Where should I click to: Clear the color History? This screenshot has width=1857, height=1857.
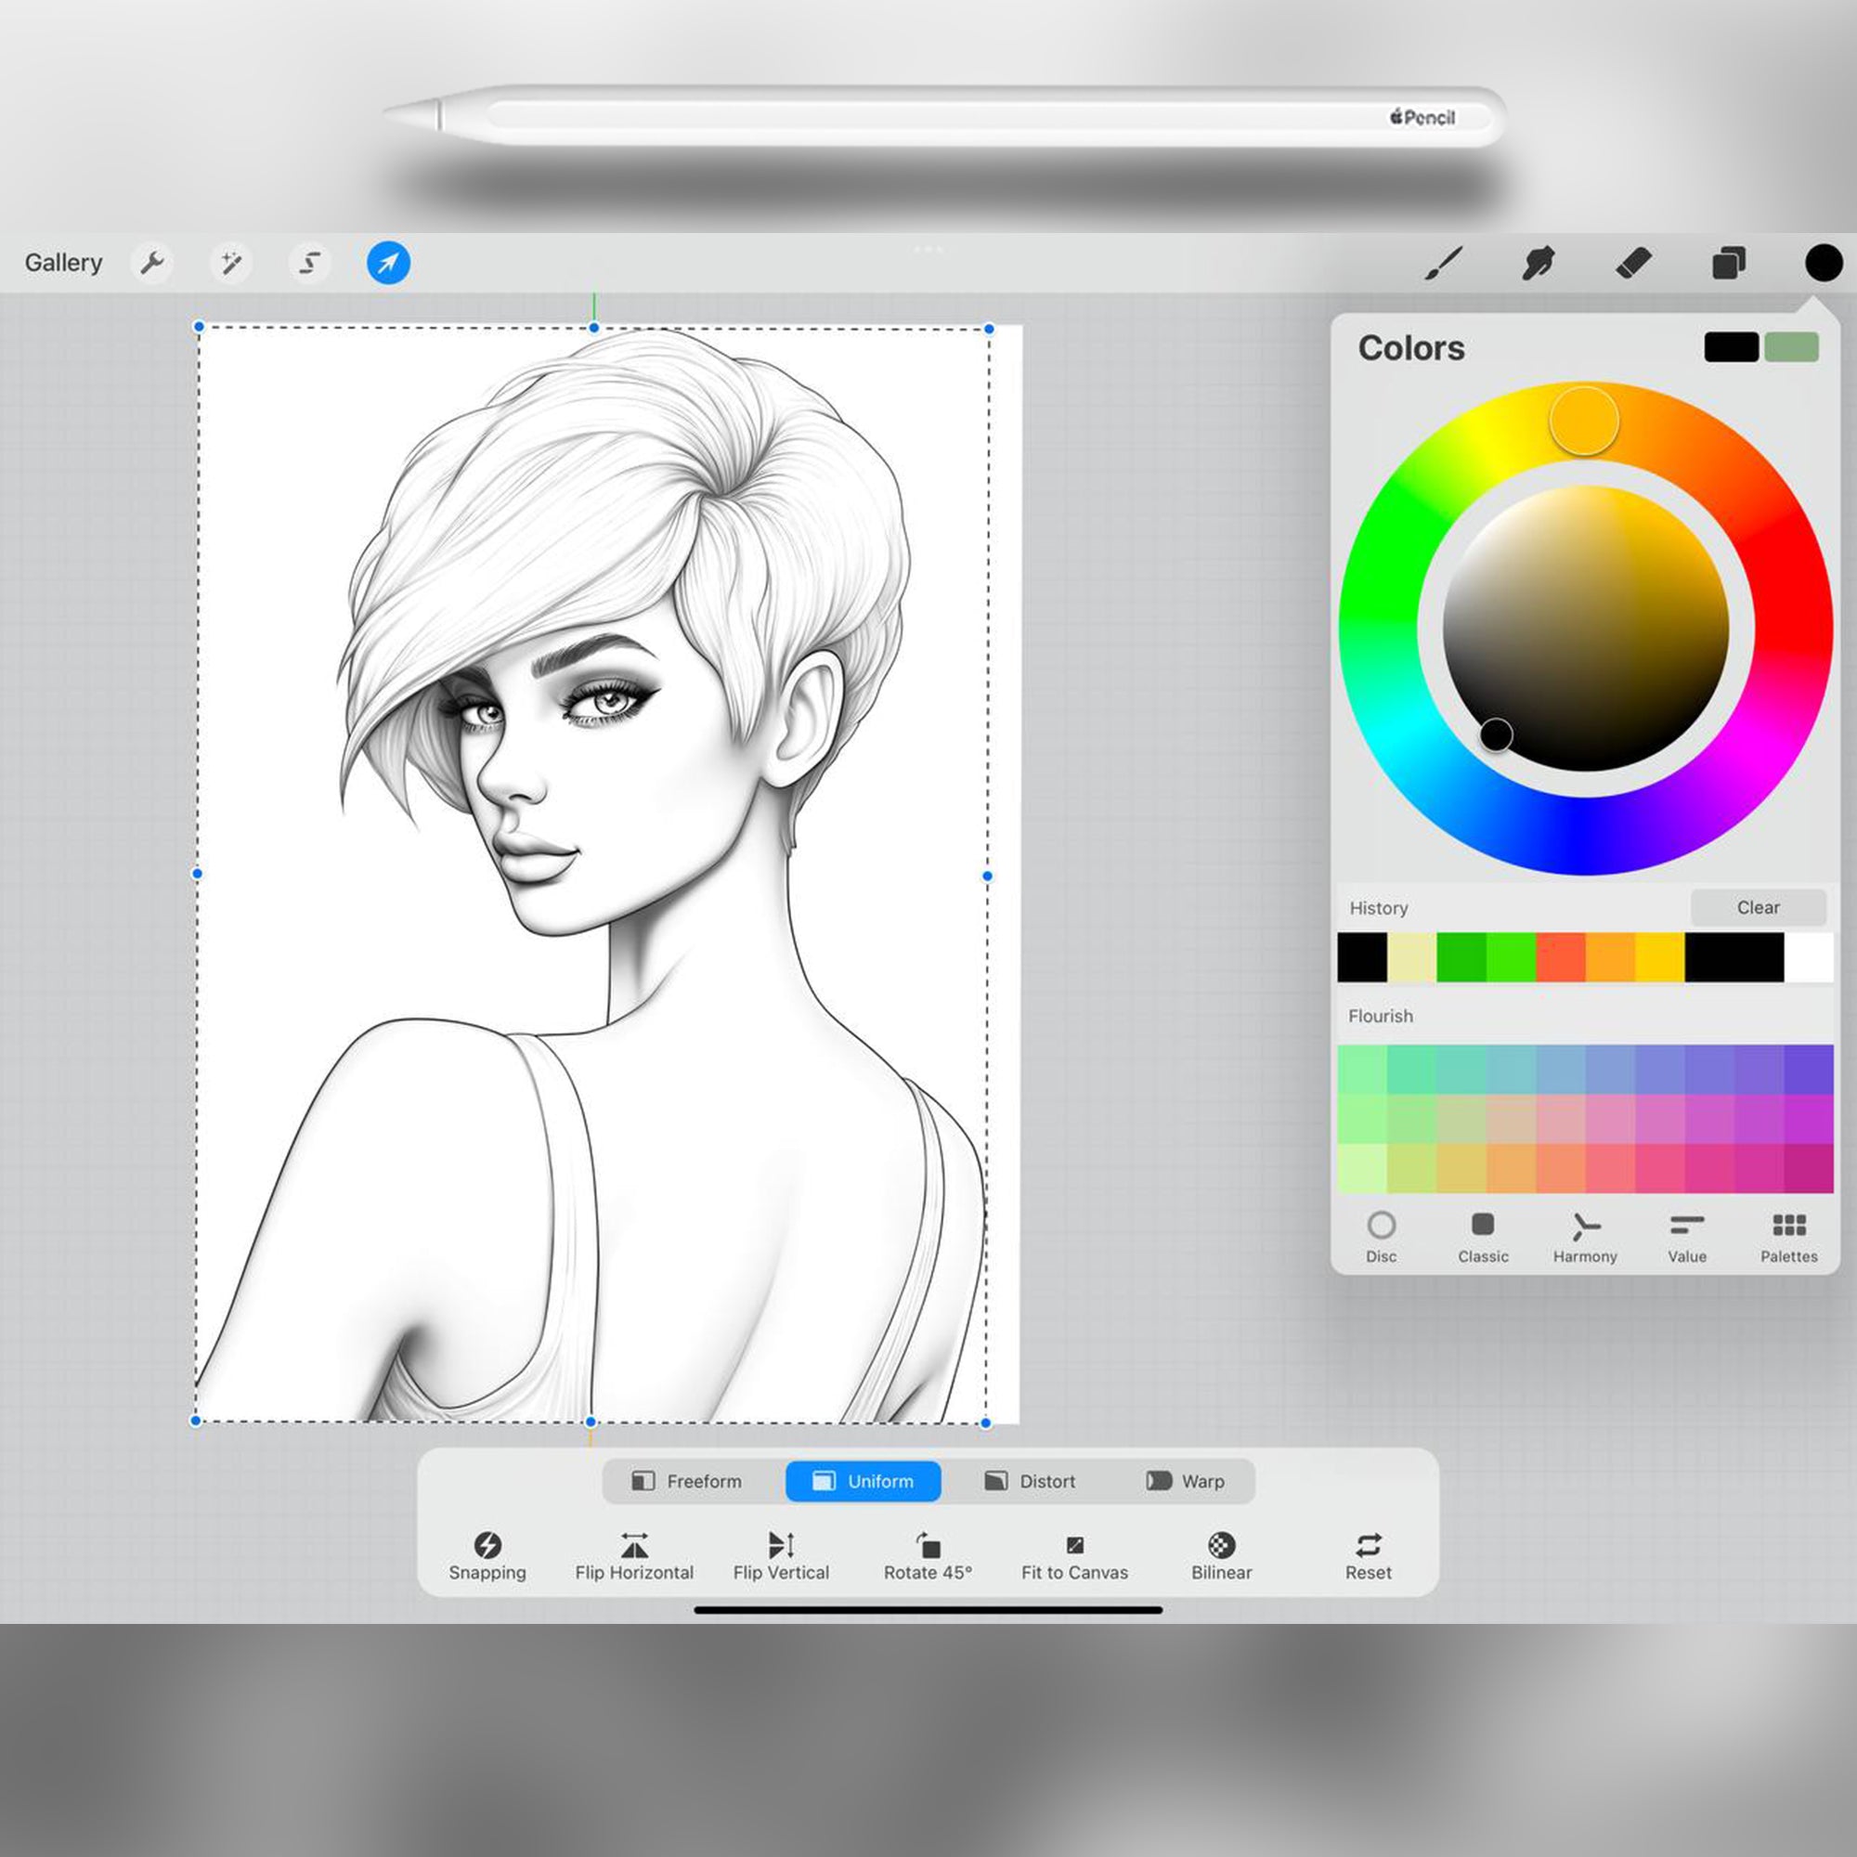point(1758,906)
